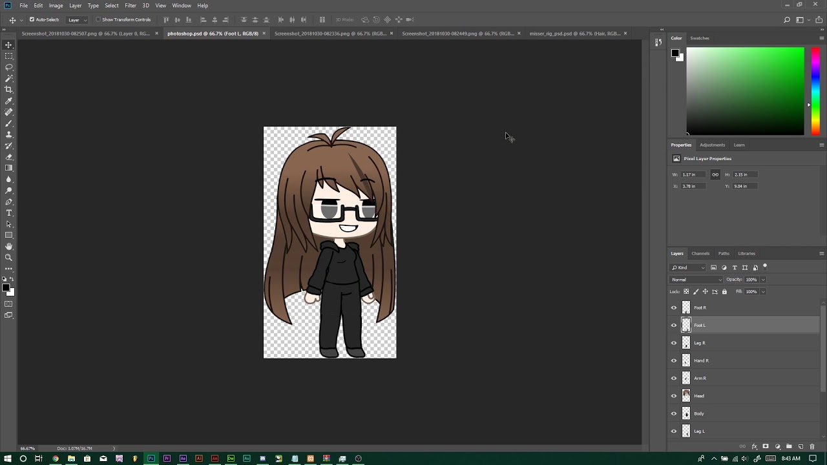
Task: Hide the Head layer
Action: [x=674, y=396]
